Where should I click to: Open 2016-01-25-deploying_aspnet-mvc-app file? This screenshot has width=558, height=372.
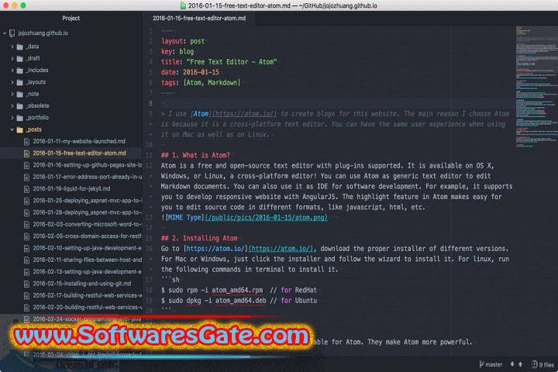[x=88, y=201]
